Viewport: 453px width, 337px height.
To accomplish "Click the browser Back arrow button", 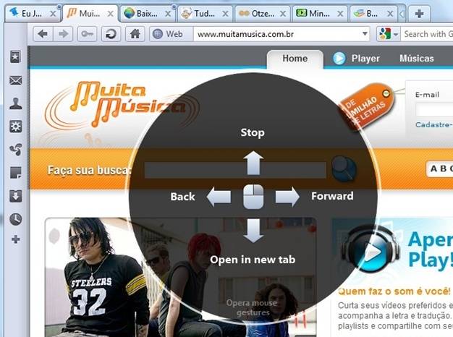I will [43, 34].
